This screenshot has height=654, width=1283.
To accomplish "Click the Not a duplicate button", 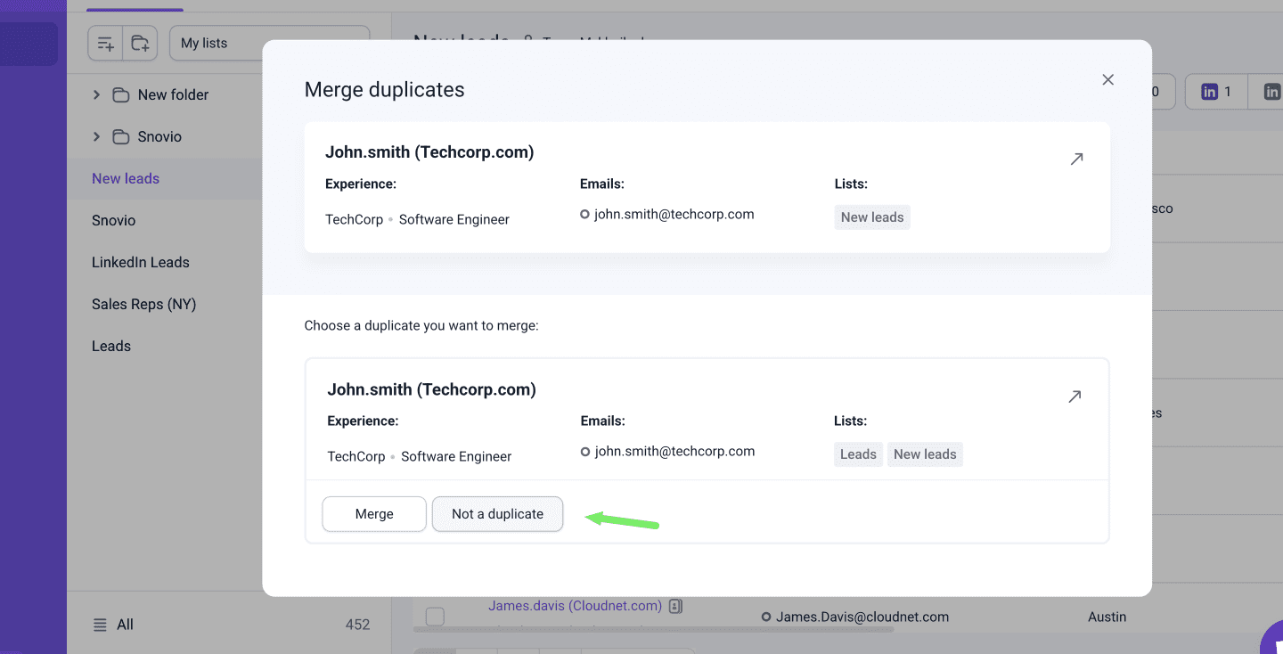I will [497, 514].
